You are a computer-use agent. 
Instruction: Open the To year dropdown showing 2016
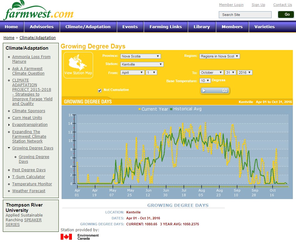244,72
